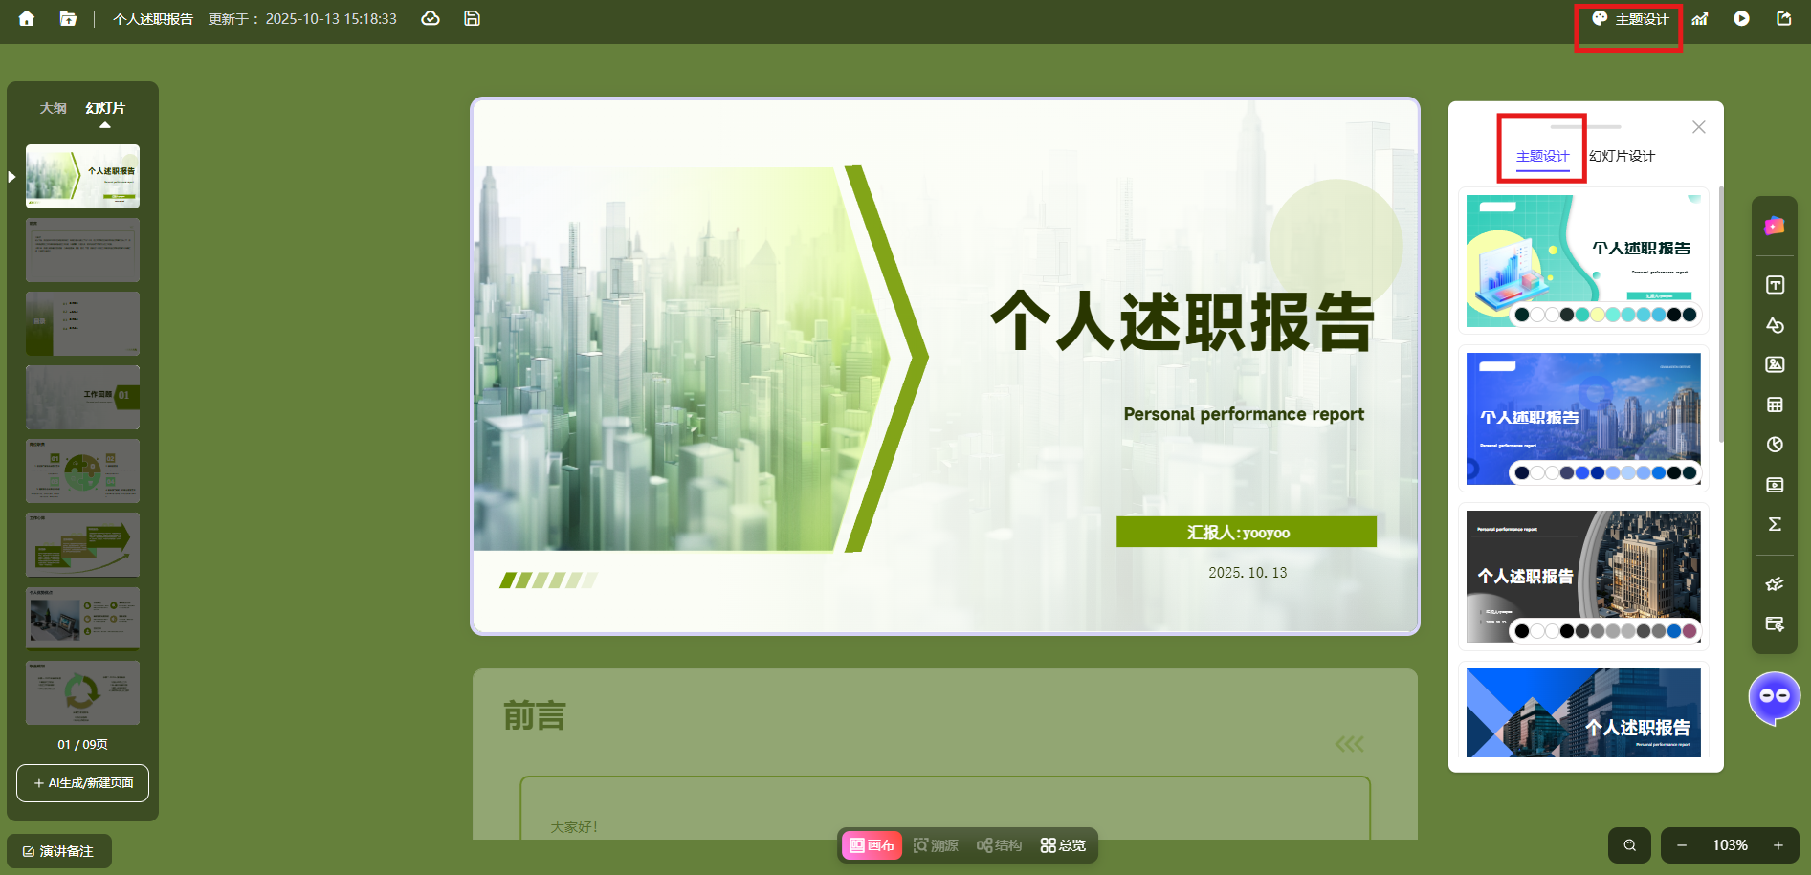The width and height of the screenshot is (1811, 875).
Task: Open the 幻灯片设计 tab
Action: point(1622,156)
